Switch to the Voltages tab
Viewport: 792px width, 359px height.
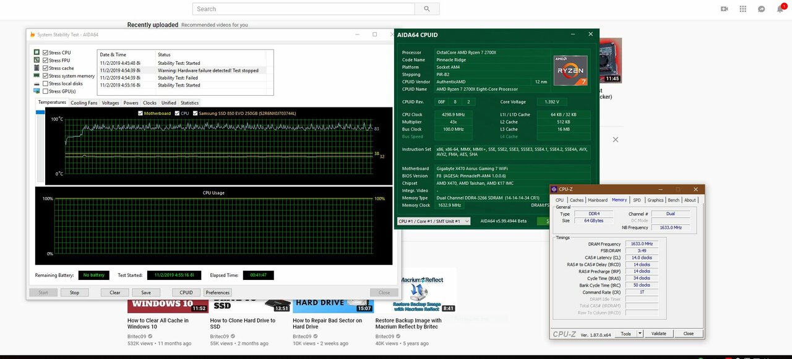pos(110,103)
